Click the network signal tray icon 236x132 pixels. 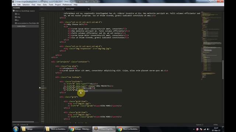[205, 129]
